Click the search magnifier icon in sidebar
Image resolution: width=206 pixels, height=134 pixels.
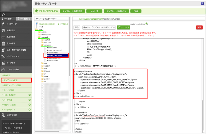click(3, 14)
